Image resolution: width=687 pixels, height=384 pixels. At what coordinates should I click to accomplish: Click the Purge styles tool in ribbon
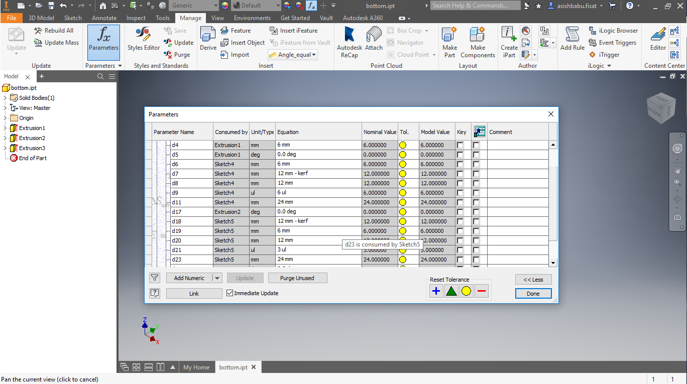tap(177, 55)
